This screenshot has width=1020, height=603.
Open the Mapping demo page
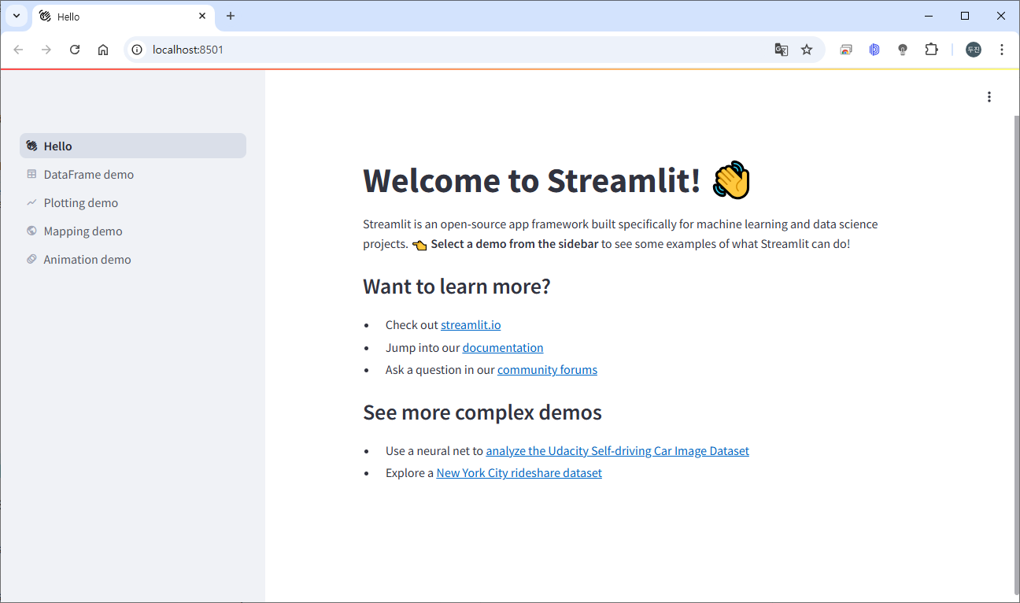tap(133, 231)
